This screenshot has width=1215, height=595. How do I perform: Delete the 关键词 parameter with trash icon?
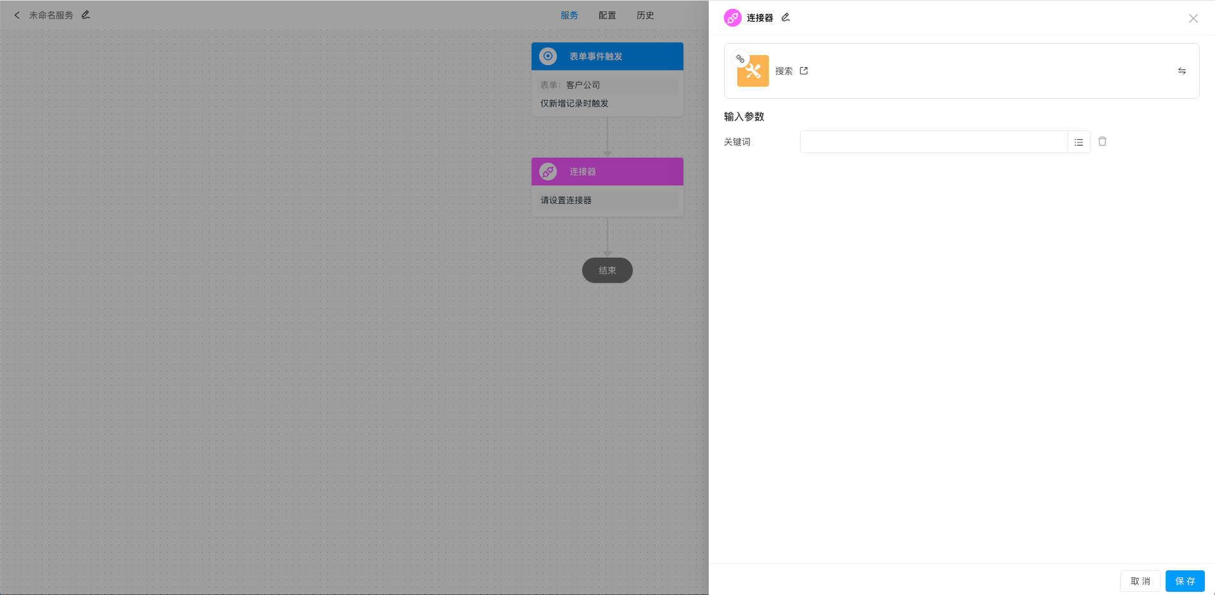pos(1102,142)
